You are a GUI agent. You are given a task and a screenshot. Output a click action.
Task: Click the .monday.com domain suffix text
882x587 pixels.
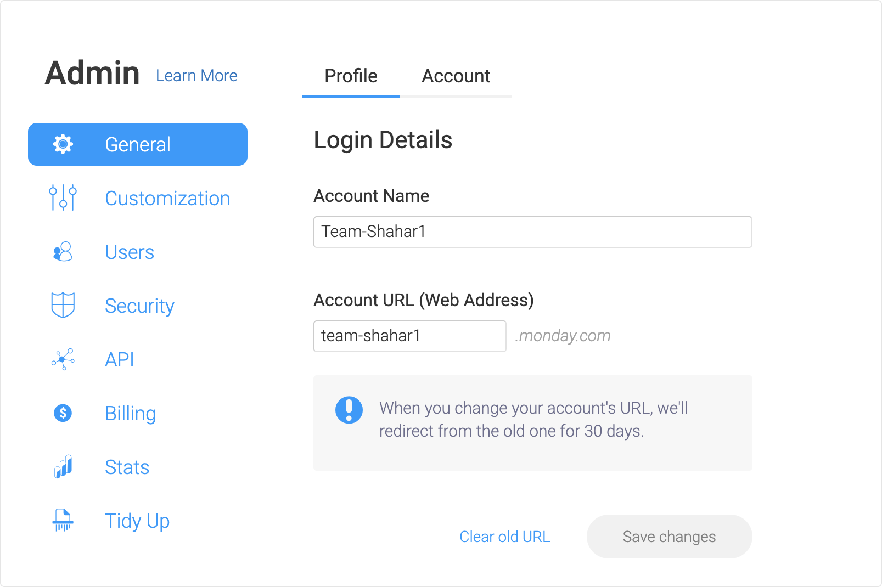pos(563,336)
